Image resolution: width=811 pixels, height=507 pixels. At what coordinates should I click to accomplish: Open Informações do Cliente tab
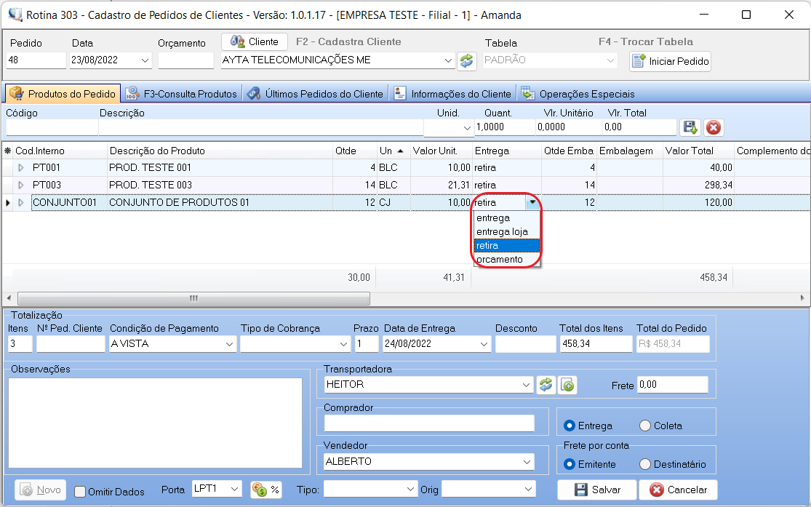(452, 94)
